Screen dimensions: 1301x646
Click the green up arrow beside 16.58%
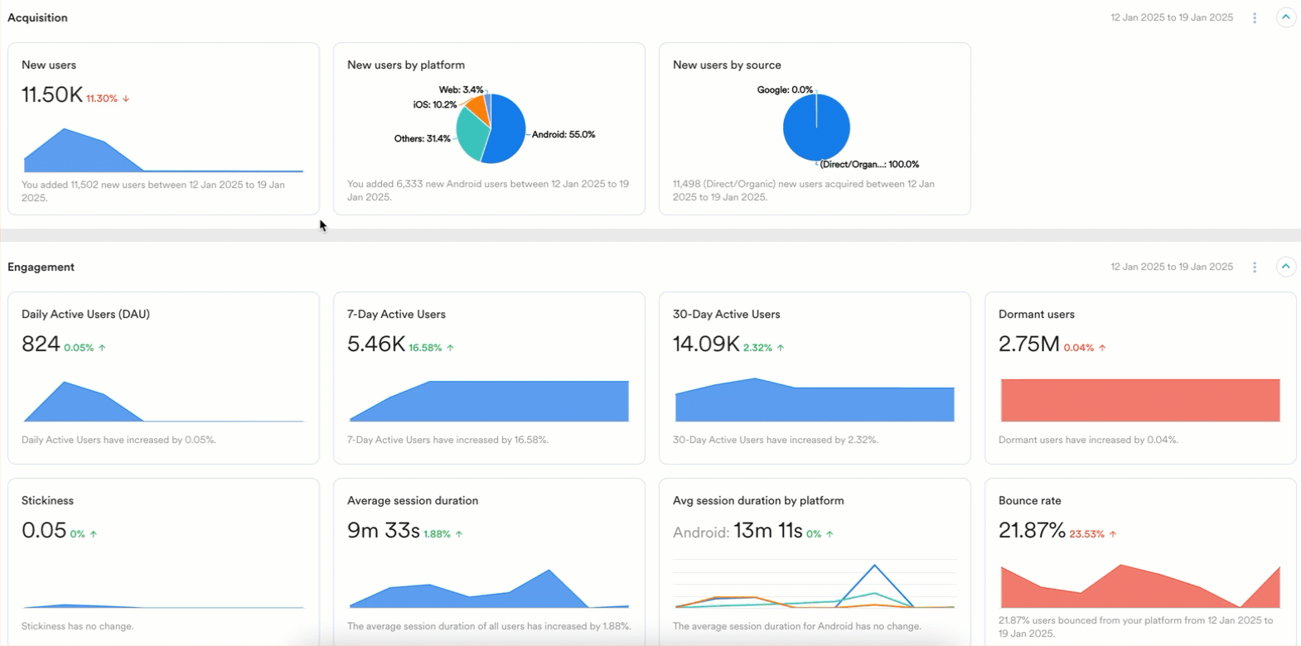point(451,348)
